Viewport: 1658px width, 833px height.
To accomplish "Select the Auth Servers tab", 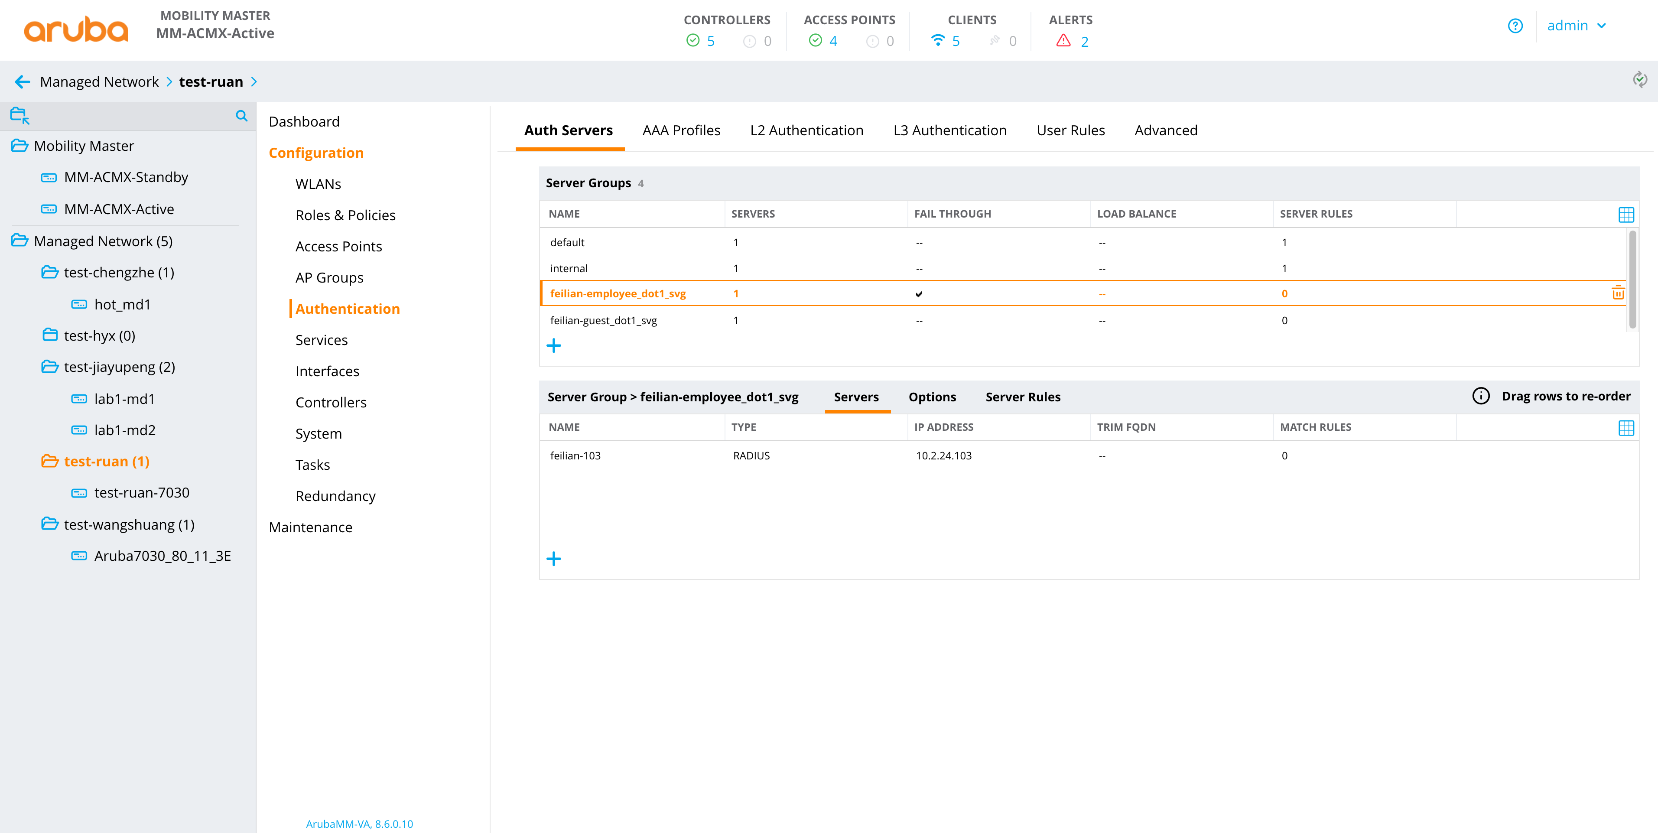I will pyautogui.click(x=568, y=130).
